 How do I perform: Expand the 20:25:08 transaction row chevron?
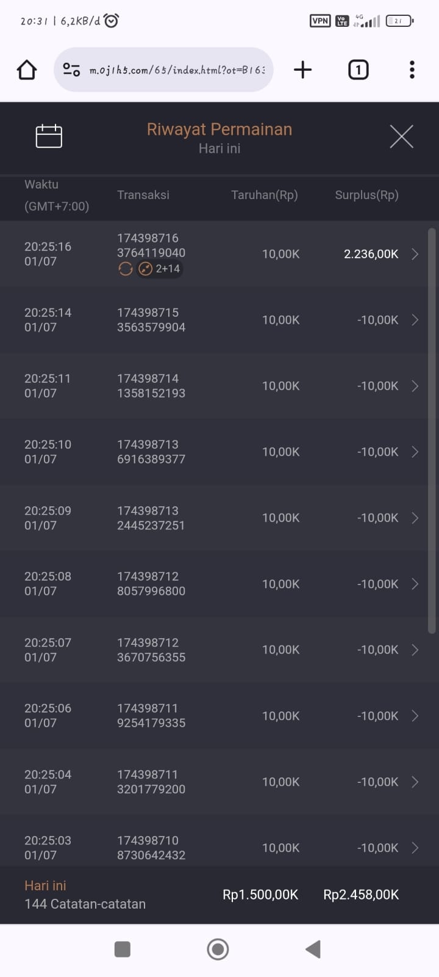[x=415, y=584]
